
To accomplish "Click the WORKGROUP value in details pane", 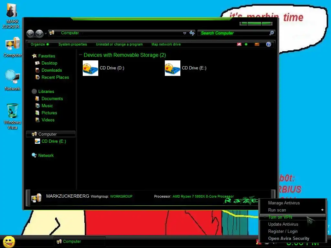I will point(121,196).
